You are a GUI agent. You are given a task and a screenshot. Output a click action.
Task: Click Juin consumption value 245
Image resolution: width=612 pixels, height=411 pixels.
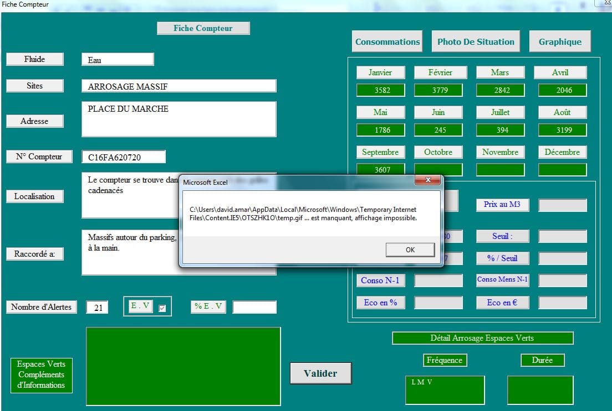coord(438,130)
